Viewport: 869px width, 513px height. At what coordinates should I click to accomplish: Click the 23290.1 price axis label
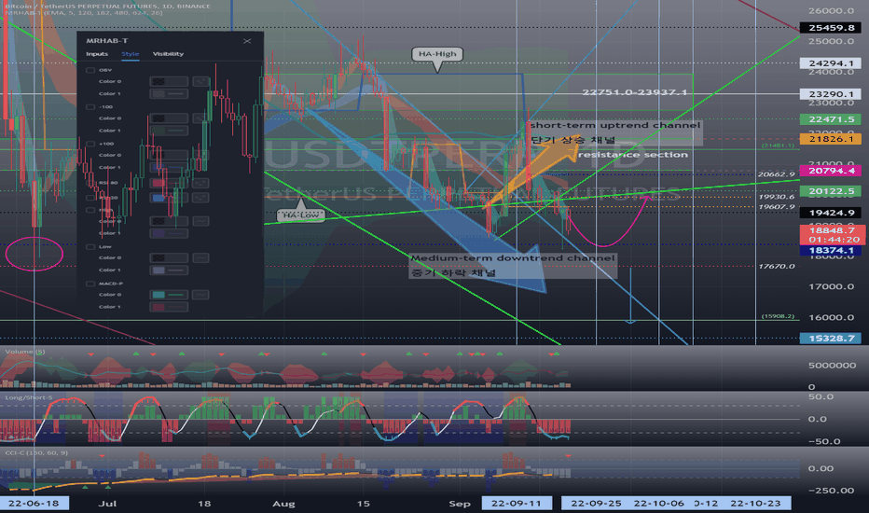coord(831,94)
